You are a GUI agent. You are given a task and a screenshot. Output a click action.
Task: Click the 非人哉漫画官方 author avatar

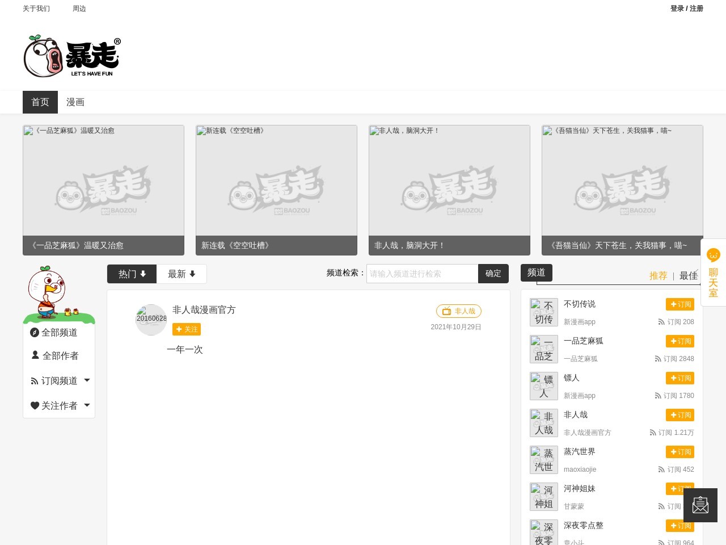151,320
